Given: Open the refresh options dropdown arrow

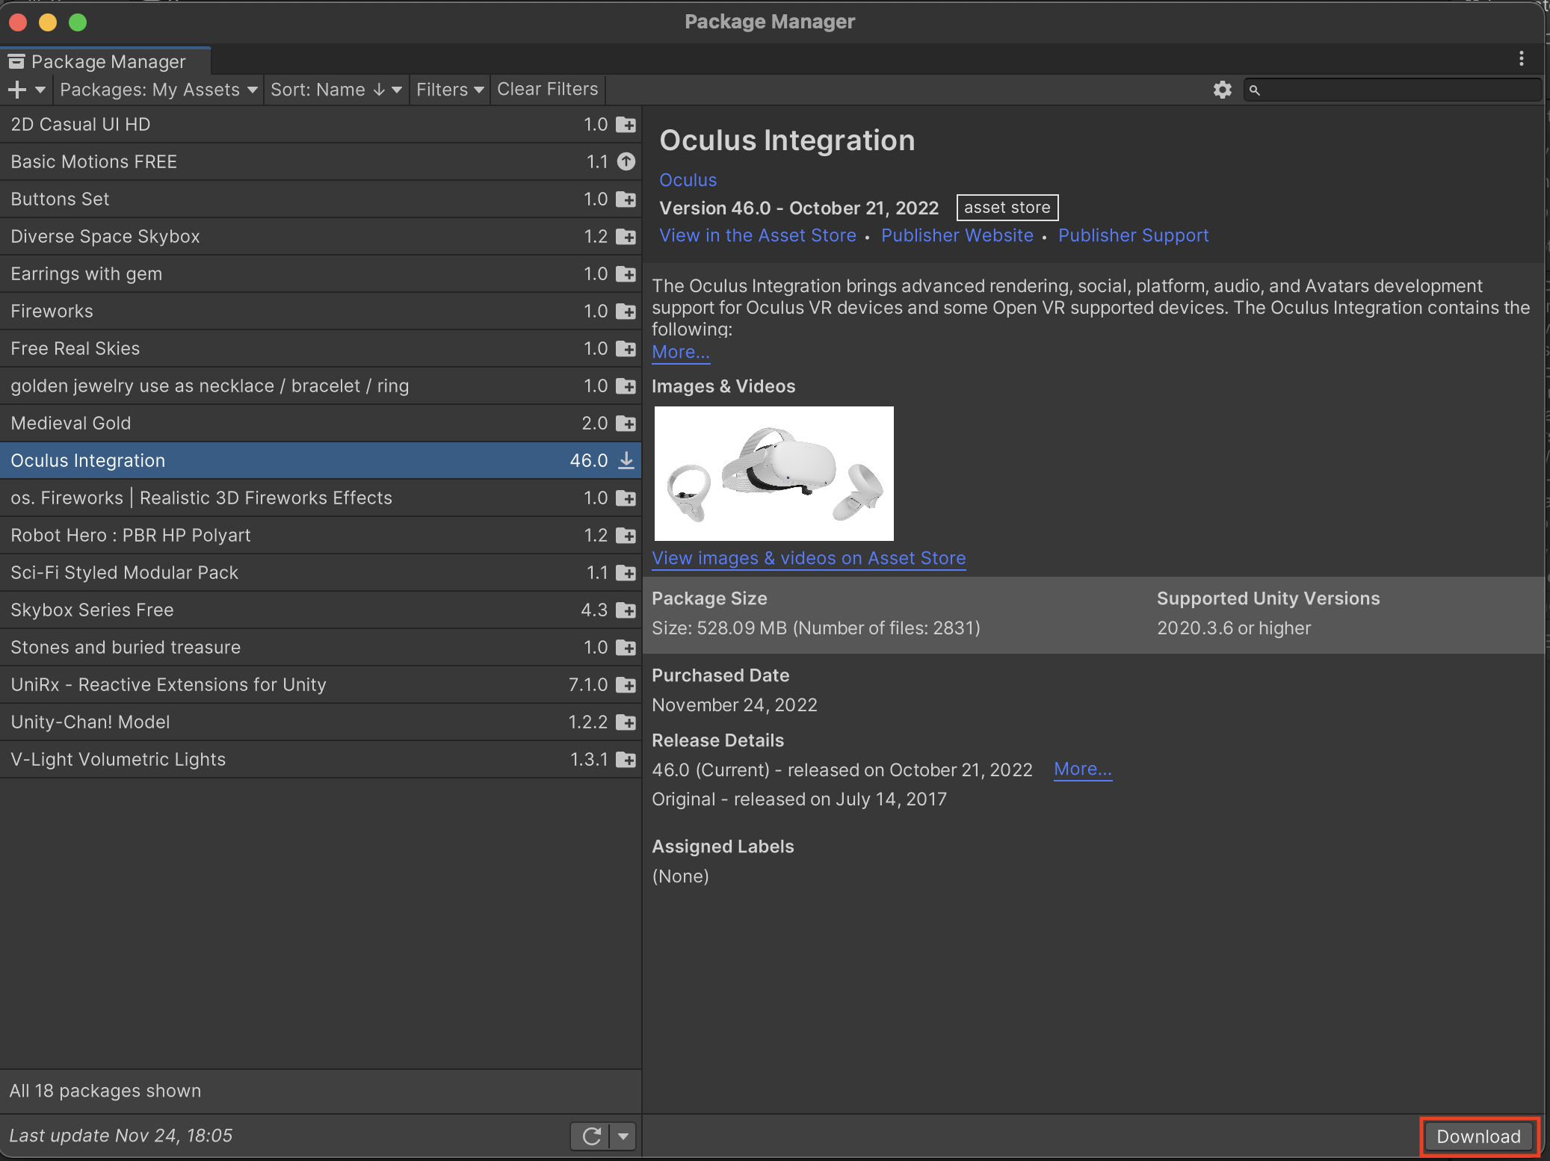Looking at the screenshot, I should coord(623,1136).
